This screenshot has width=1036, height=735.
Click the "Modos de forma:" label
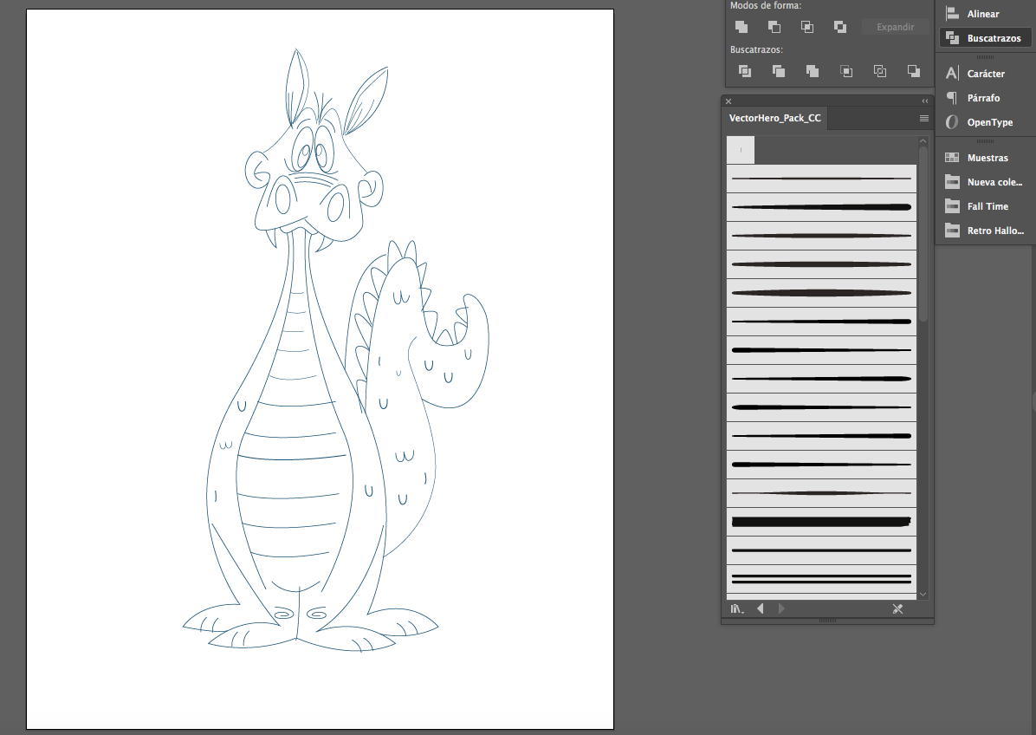click(x=765, y=5)
